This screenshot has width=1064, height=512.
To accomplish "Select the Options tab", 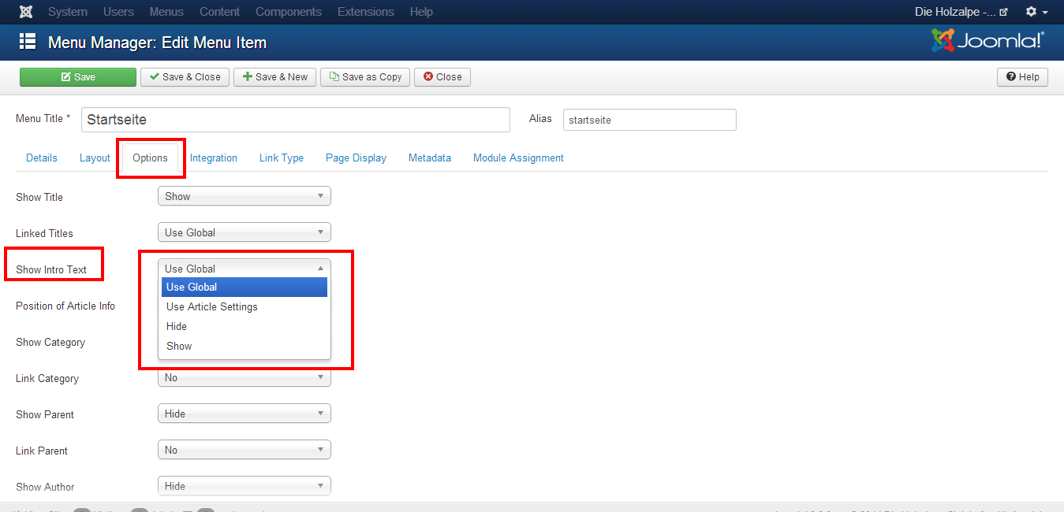I will pyautogui.click(x=150, y=158).
